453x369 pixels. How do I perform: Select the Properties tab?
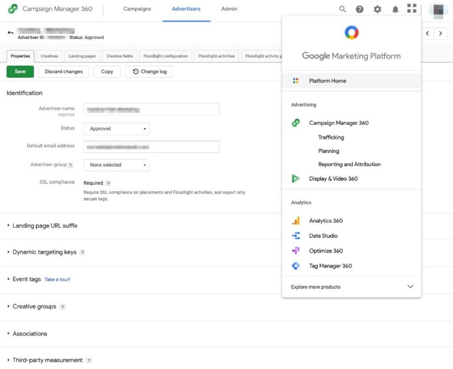pos(21,56)
